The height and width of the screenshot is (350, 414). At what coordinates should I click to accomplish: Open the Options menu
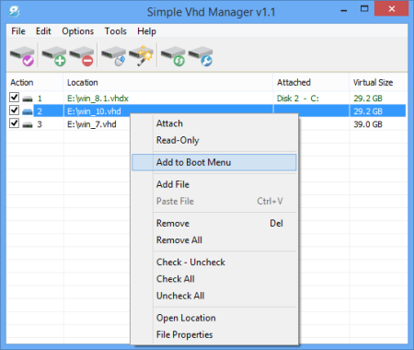[x=77, y=31]
